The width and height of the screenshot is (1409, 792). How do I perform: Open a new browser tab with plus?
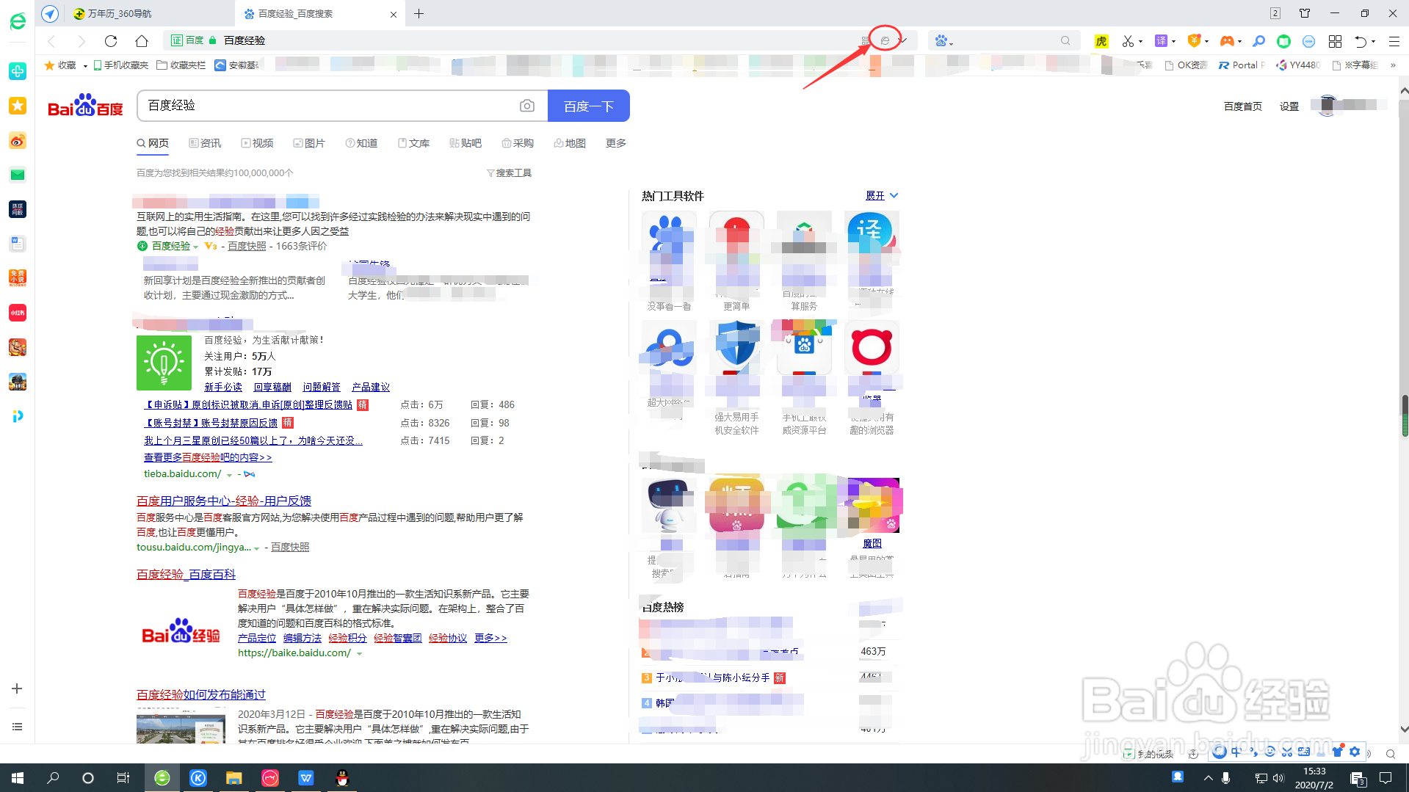tap(419, 13)
